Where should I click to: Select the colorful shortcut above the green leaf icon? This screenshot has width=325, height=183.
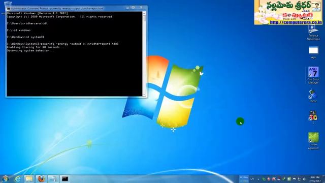point(313,117)
